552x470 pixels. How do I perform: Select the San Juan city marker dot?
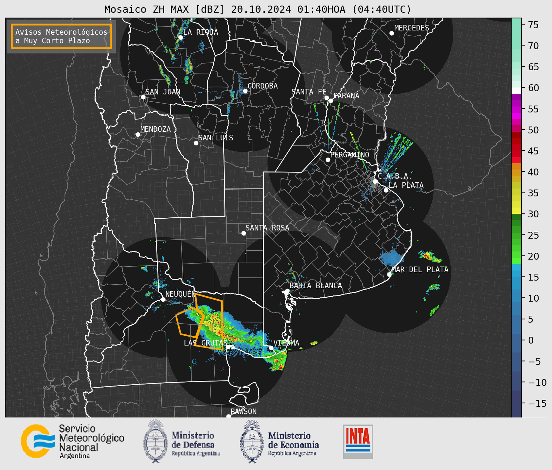143,97
